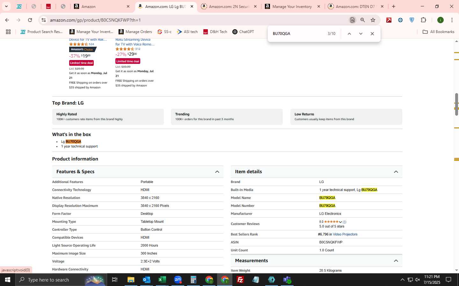The image size is (459, 286).
Task: Click the ASIN value B0C5NQKFWP
Action: tap(331, 242)
